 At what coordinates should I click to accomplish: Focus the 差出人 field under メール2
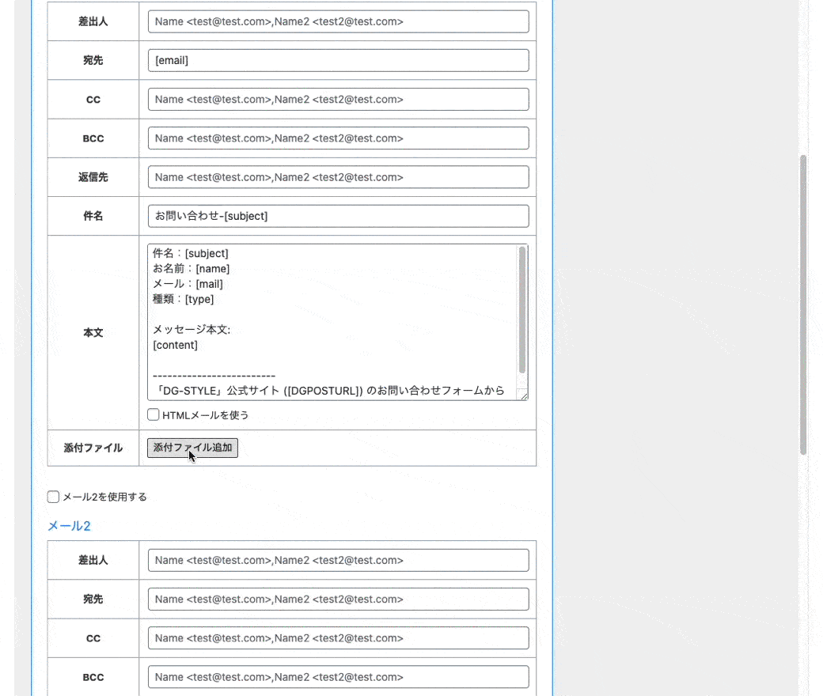pyautogui.click(x=338, y=560)
